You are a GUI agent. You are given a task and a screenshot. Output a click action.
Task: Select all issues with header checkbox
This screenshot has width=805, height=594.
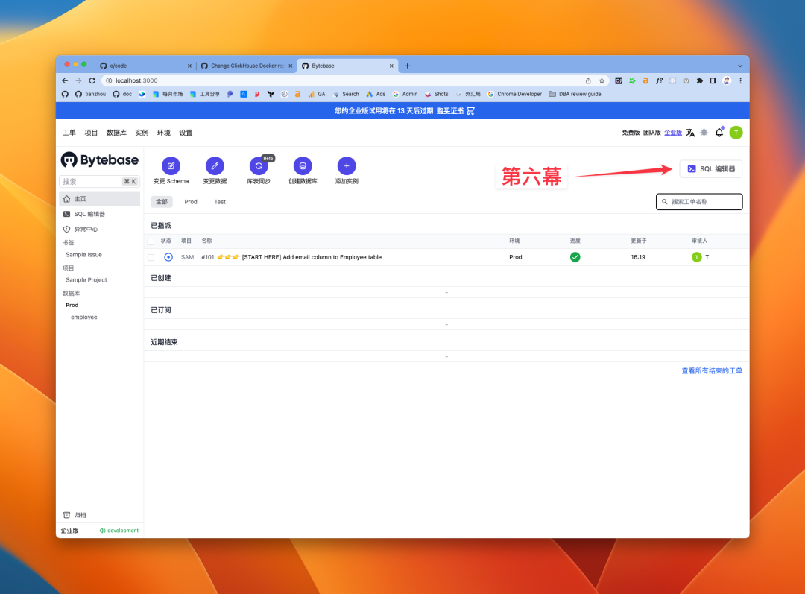click(x=151, y=241)
